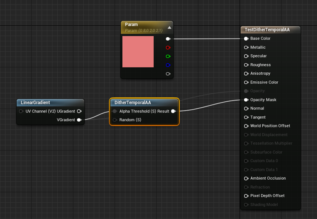Click the Custom Data 1 pin
The width and height of the screenshot is (317, 219).
click(246, 170)
